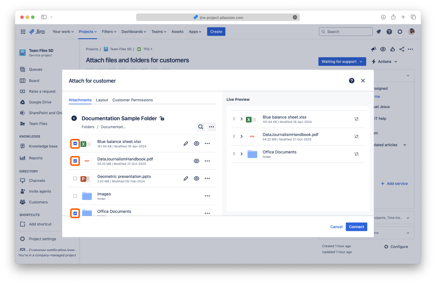Open the folder search magnifier icon
This screenshot has width=436, height=284.
point(201,127)
